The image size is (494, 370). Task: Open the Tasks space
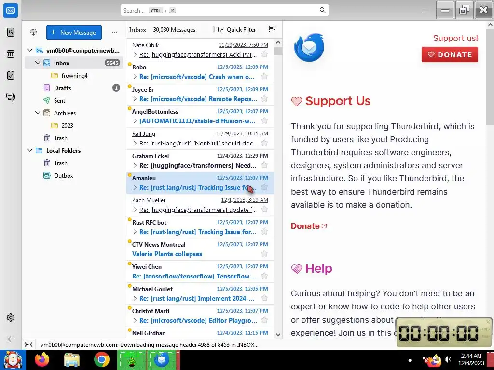tap(11, 75)
